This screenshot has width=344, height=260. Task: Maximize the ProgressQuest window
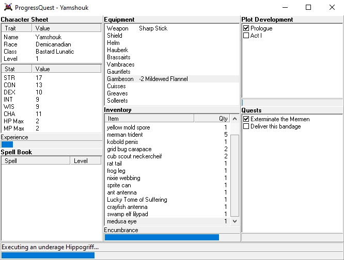coord(308,7)
